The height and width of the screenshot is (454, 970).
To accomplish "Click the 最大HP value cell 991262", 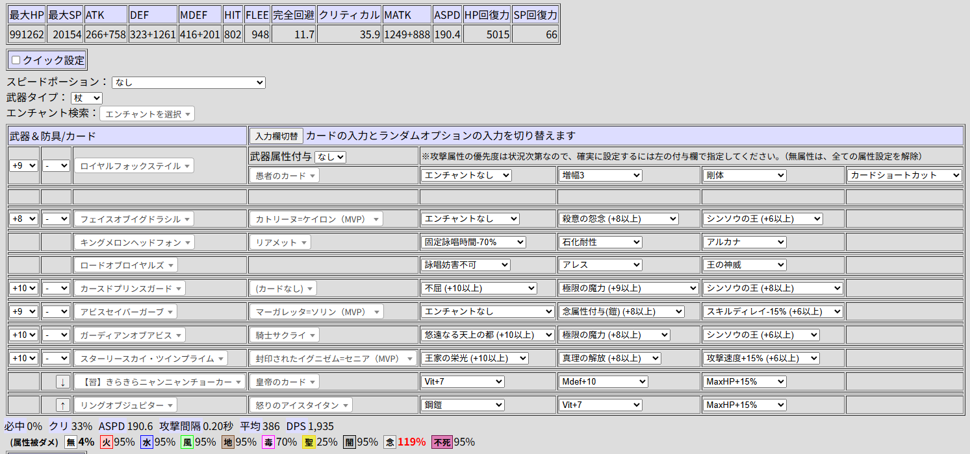I will 27,34.
